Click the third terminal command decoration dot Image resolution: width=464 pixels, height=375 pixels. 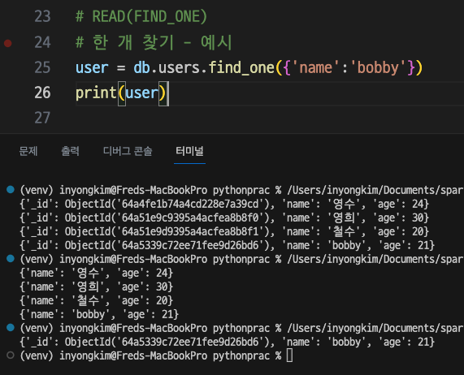click(11, 328)
